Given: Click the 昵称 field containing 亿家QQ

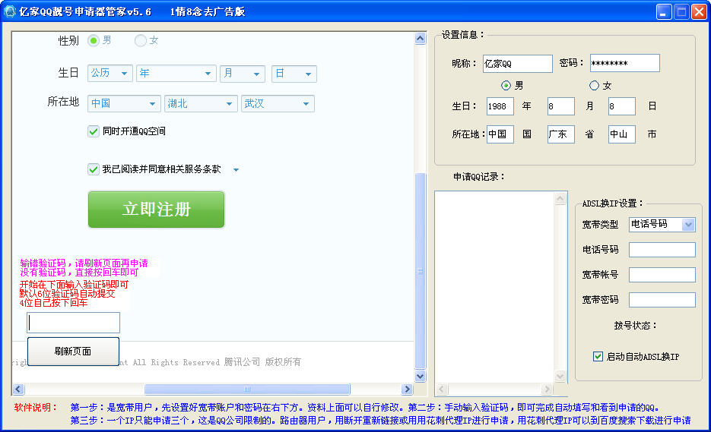Looking at the screenshot, I should click(517, 64).
